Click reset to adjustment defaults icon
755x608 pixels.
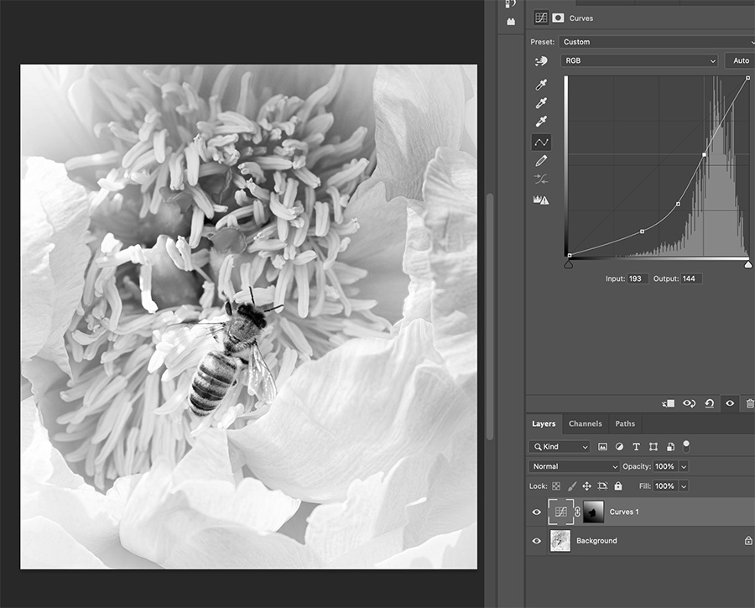click(709, 403)
